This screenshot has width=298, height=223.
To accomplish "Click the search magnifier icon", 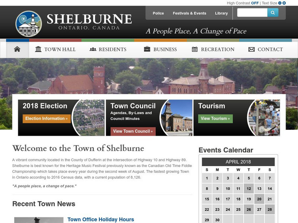I will pos(273,13).
